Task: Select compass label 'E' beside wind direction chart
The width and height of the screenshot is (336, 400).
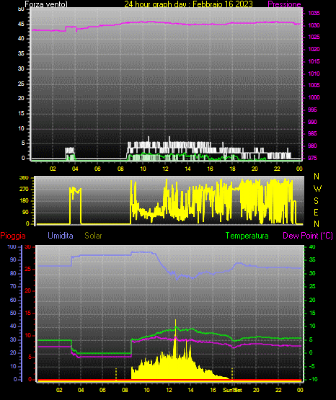Action: pyautogui.click(x=316, y=212)
